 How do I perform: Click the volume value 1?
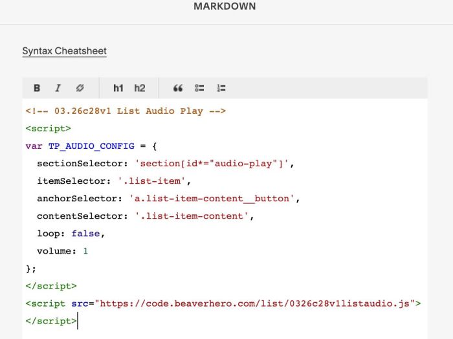click(x=85, y=251)
